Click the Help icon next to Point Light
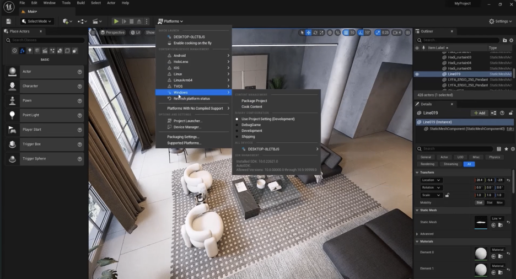Viewport: 516px width, 279px height. coord(79,115)
